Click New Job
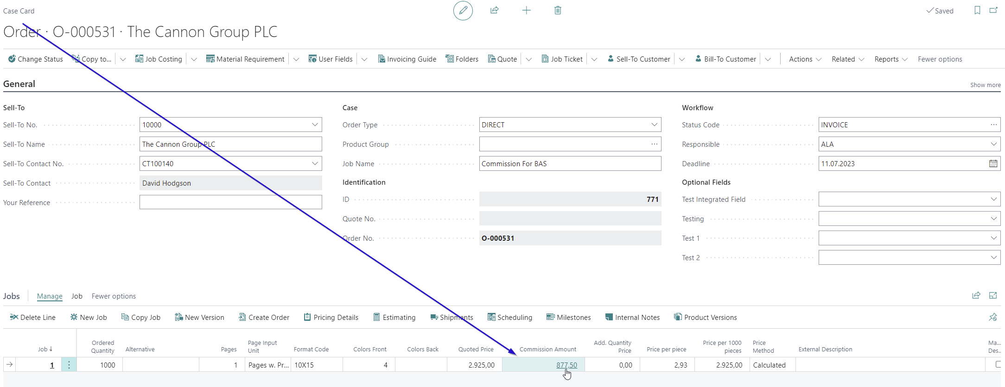1005x387 pixels. click(x=89, y=317)
